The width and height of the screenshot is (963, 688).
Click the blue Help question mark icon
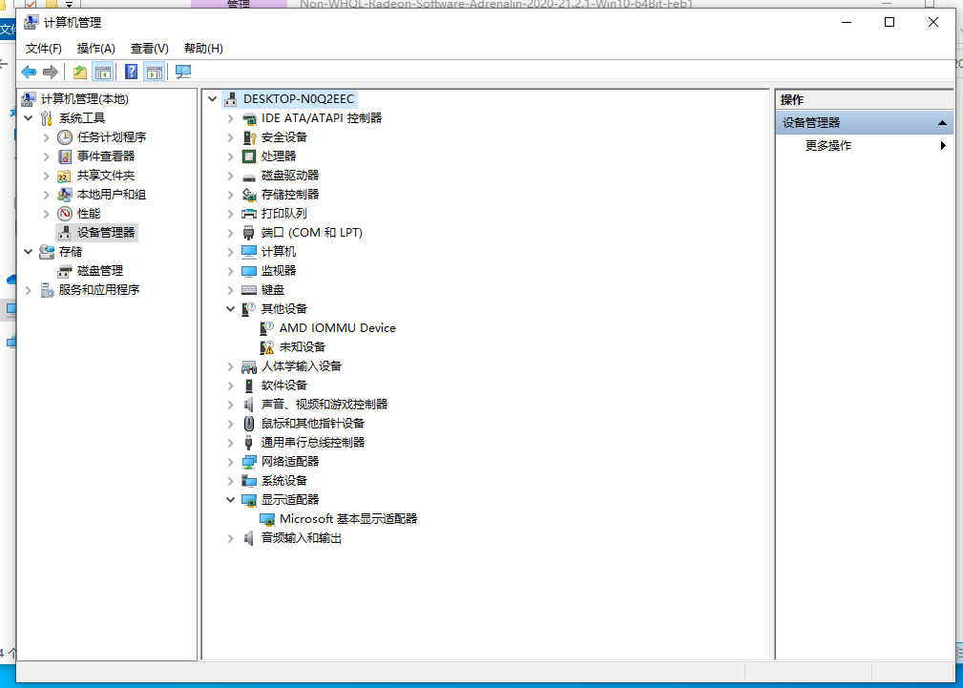pyautogui.click(x=131, y=72)
